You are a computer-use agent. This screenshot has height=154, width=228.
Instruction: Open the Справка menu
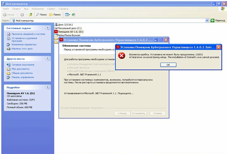[63, 9]
